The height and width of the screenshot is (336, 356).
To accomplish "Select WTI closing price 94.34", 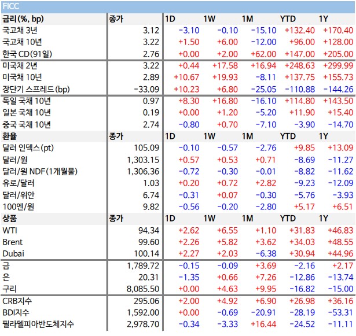I will [x=149, y=231].
